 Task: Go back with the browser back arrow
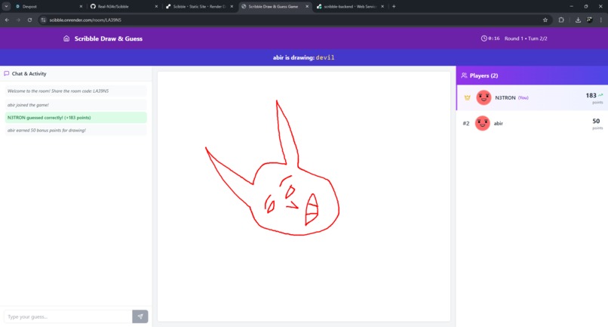pyautogui.click(x=7, y=20)
